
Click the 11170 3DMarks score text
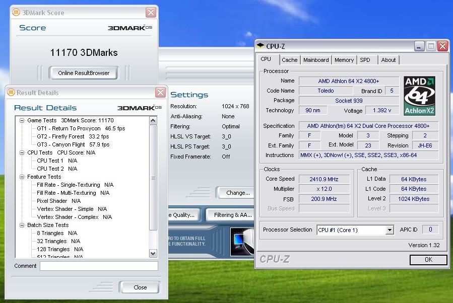click(84, 52)
